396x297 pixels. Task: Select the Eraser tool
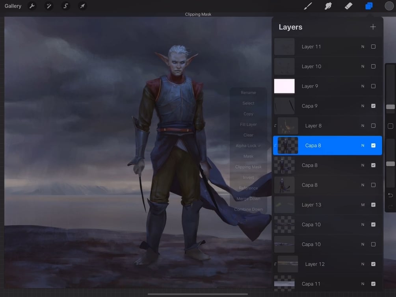click(349, 6)
